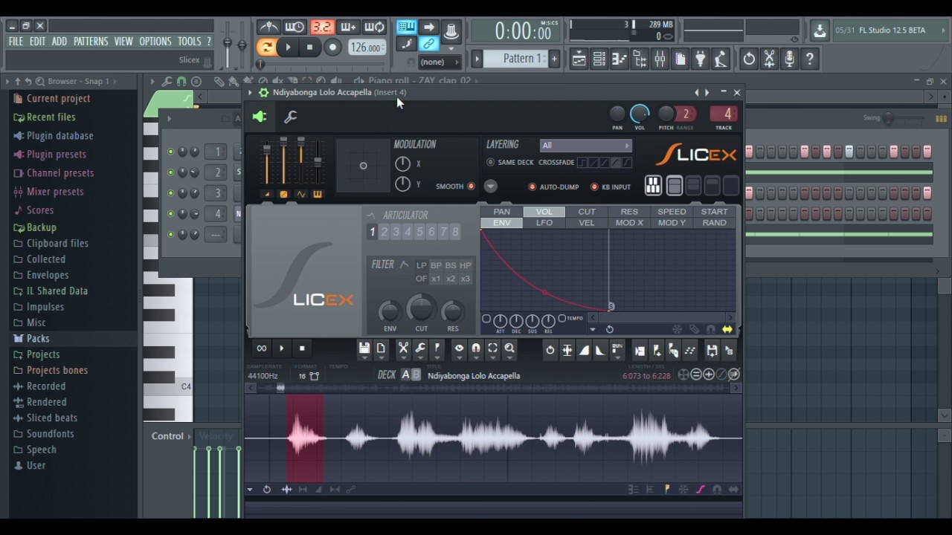
Task: Open the wave editor Regions flag menu
Action: 437,349
